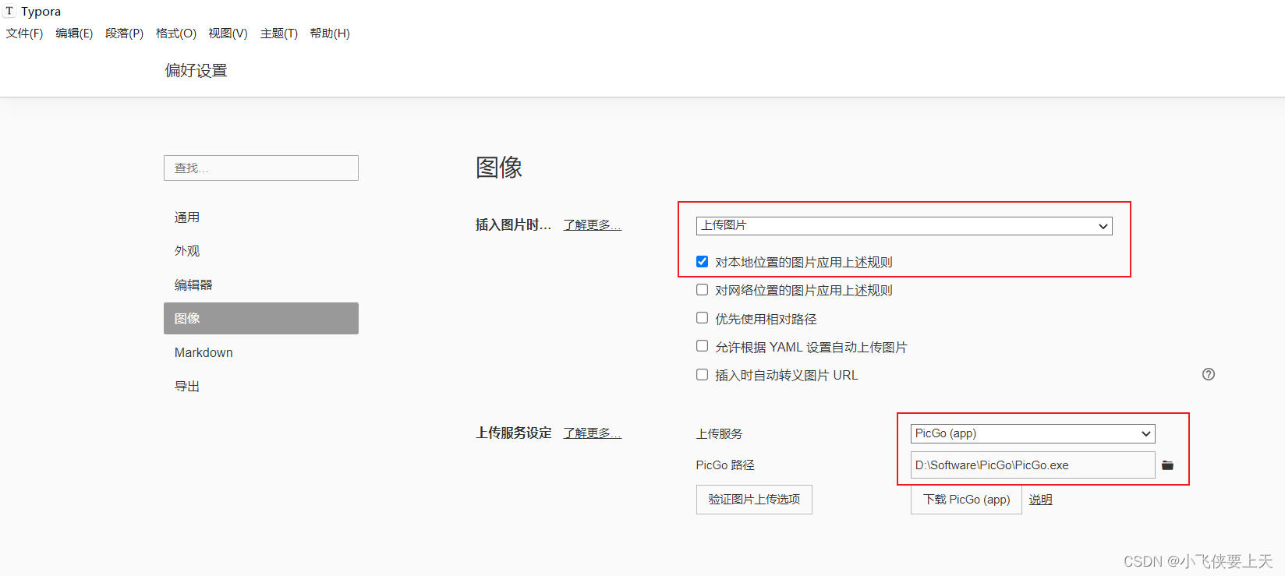Image resolution: width=1285 pixels, height=576 pixels.
Task: Open the 视图(V) menu
Action: click(x=228, y=34)
